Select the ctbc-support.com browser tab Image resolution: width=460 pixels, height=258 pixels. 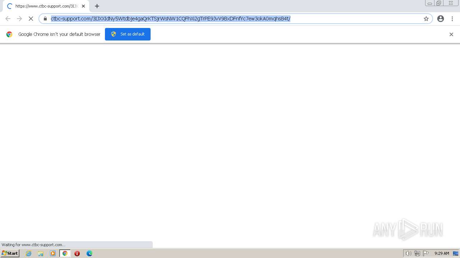point(45,6)
